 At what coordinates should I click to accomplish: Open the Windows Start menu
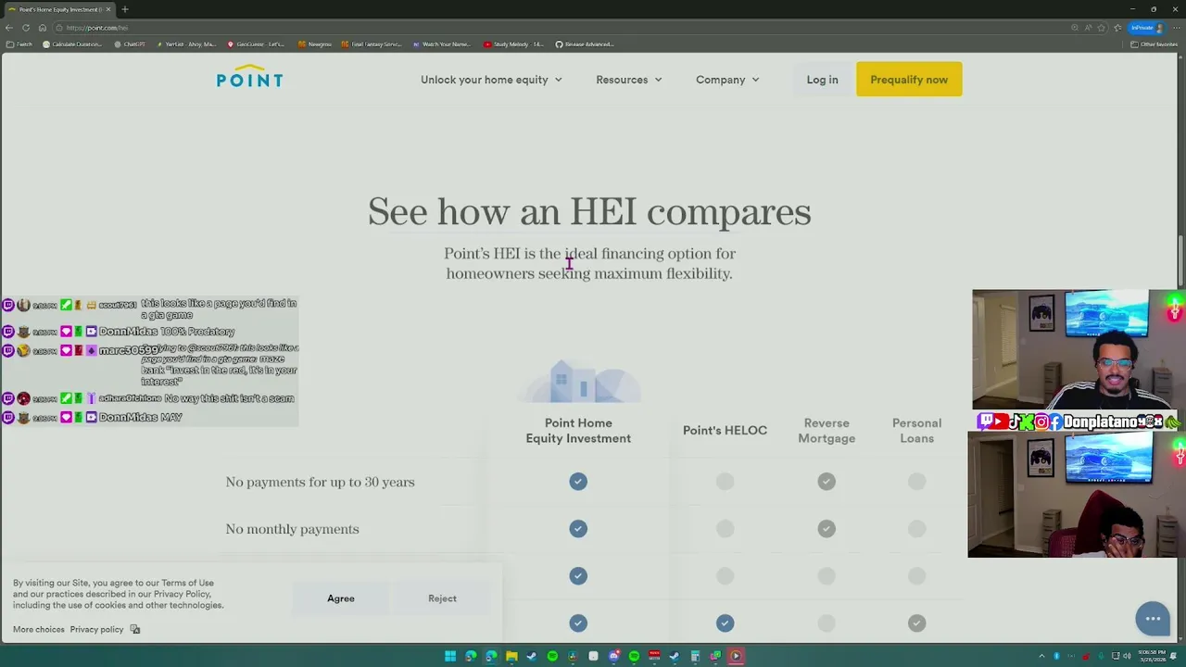pos(450,656)
